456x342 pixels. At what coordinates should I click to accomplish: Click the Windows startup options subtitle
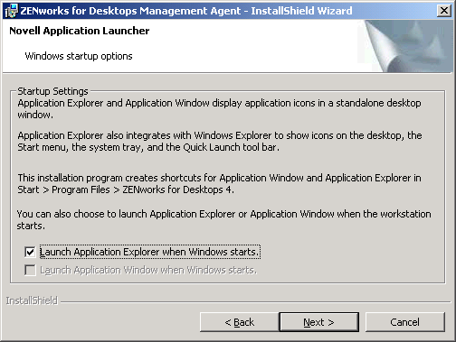[x=79, y=56]
